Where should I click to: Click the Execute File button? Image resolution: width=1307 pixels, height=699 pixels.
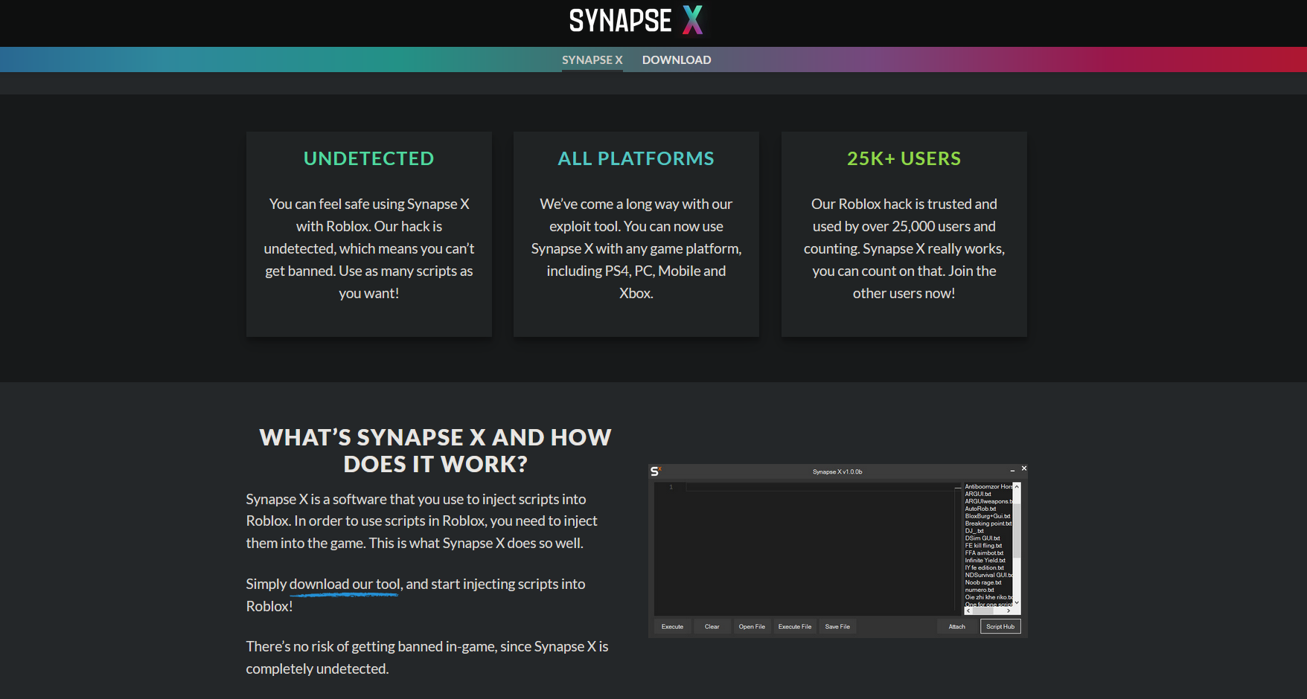pyautogui.click(x=795, y=627)
